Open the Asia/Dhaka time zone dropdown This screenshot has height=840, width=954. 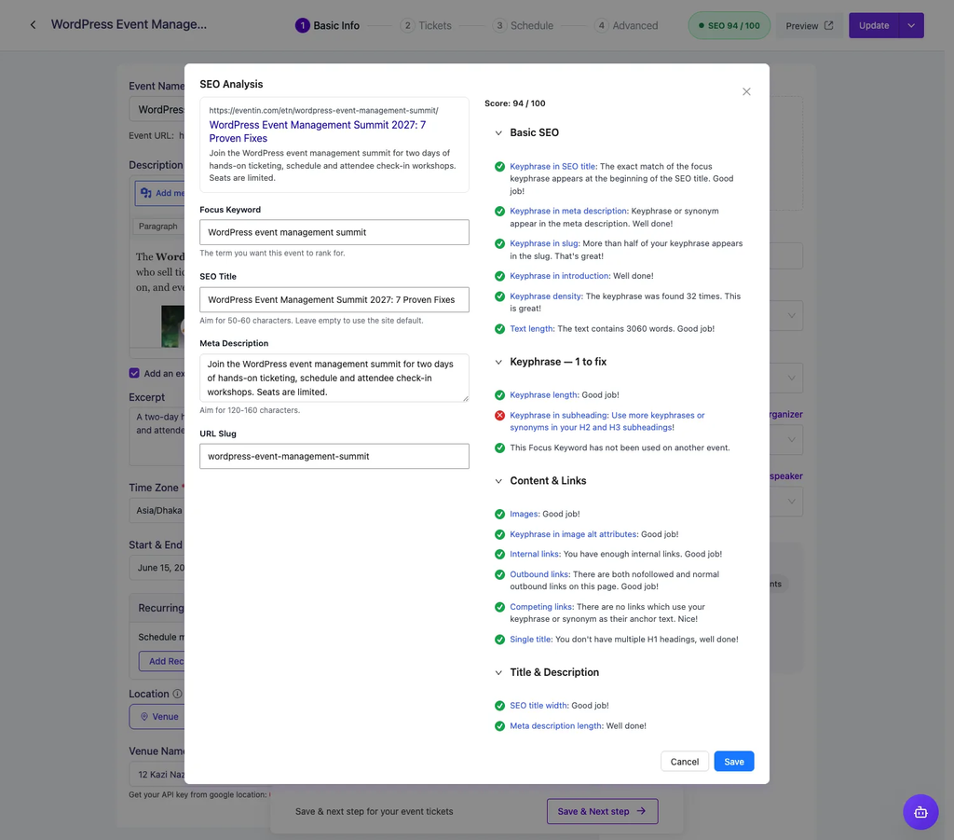pos(157,510)
